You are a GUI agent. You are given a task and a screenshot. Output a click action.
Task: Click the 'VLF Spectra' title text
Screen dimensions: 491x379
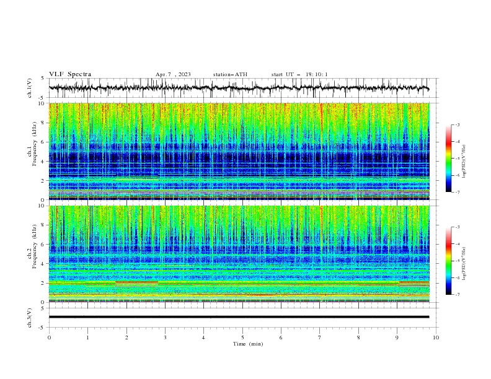(70, 74)
